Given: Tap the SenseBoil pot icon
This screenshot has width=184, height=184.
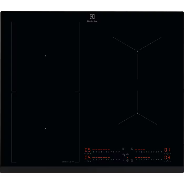Looking at the screenshot, I should 127,155.
